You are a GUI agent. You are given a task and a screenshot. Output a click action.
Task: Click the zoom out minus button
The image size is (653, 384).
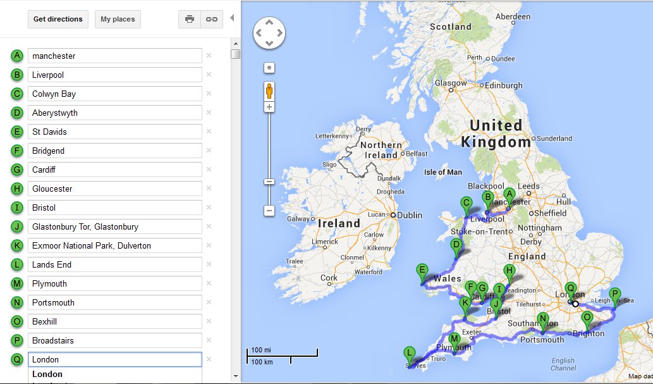click(269, 211)
